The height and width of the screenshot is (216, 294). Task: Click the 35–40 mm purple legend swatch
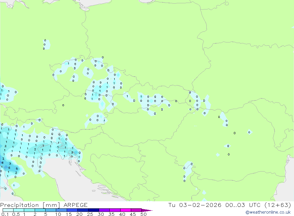tap(115, 210)
